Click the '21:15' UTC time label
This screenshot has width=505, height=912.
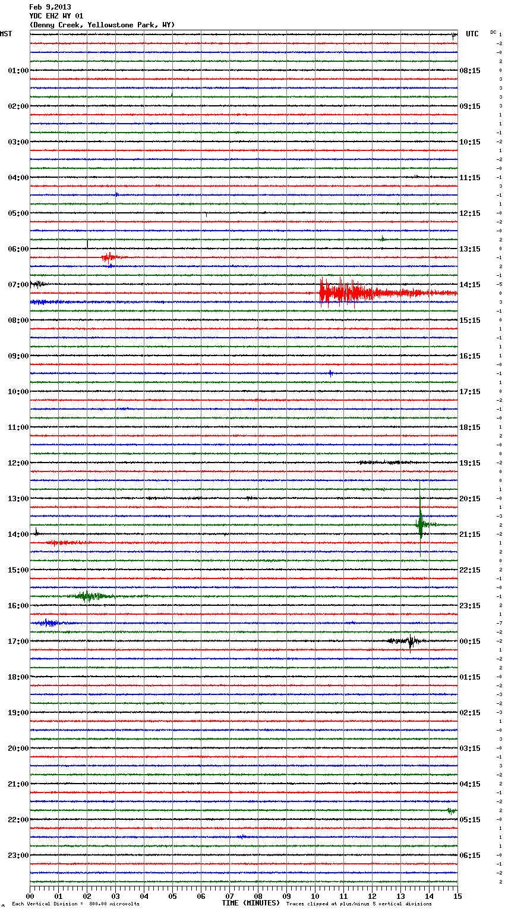click(x=470, y=534)
